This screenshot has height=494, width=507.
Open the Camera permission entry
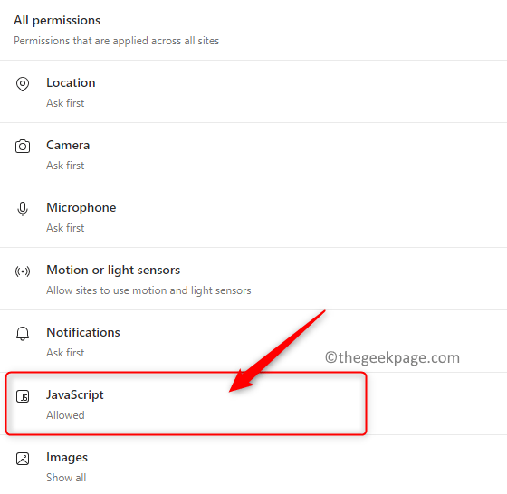[x=253, y=154]
